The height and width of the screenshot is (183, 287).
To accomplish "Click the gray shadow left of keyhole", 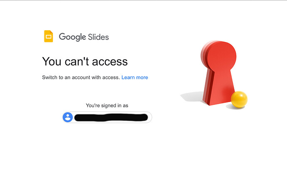I will [x=192, y=96].
